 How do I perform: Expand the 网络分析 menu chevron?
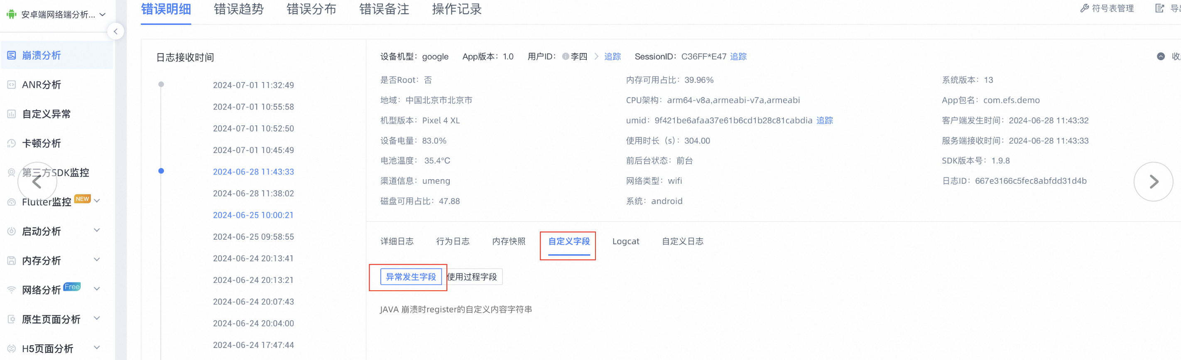coord(97,289)
